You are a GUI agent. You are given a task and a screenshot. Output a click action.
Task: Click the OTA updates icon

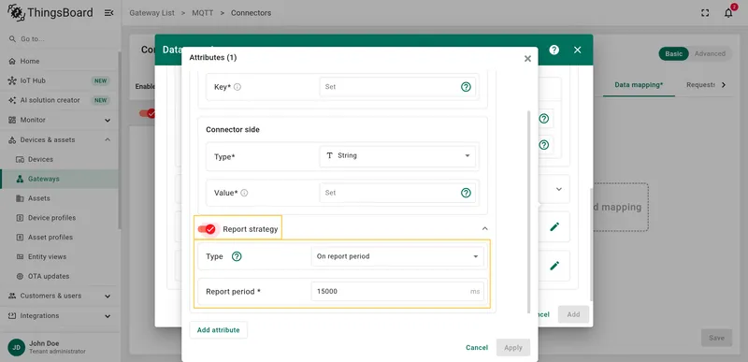tap(20, 276)
